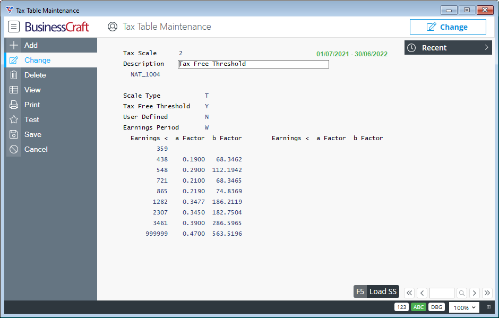Toggle the ABC mode indicator
The width and height of the screenshot is (499, 318).
click(x=418, y=307)
